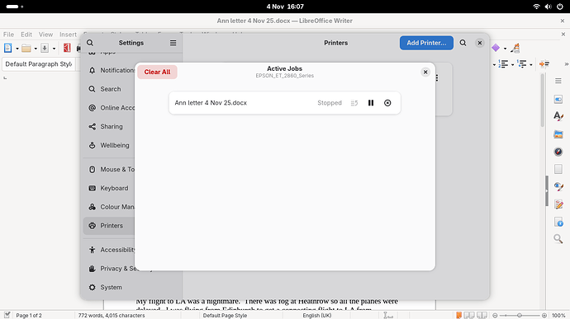Open the Settings hamburger menu

[x=173, y=43]
